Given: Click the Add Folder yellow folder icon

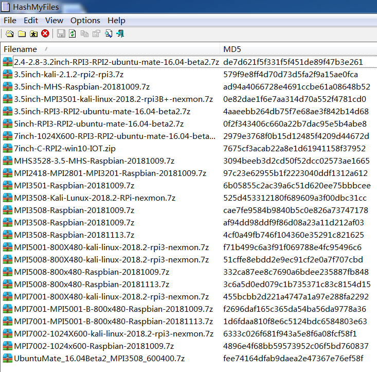Looking at the screenshot, I should click(22, 34).
